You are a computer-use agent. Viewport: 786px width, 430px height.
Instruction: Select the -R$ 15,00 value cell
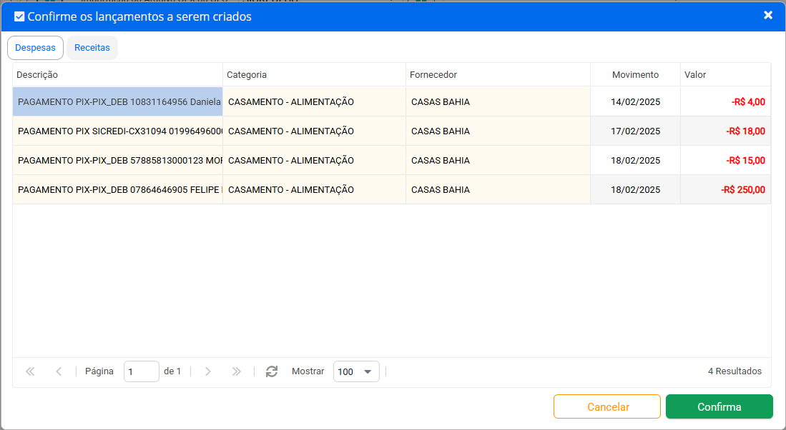pos(725,160)
